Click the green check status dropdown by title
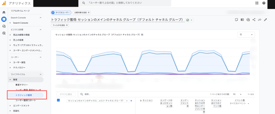The height and width of the screenshot is (114, 275). point(189,20)
